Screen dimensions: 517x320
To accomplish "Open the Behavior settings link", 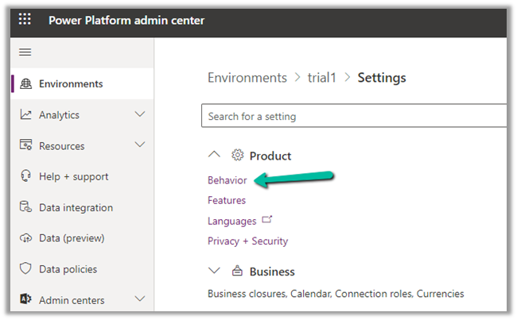I will point(227,180).
